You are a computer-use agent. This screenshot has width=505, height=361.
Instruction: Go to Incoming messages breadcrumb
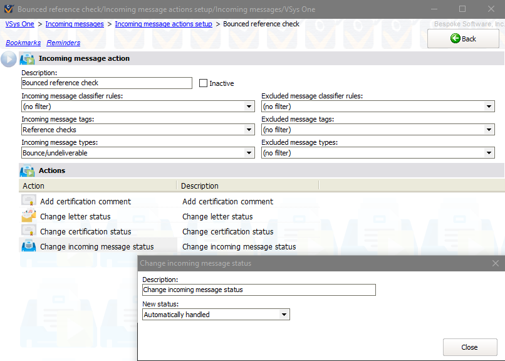tap(75, 24)
